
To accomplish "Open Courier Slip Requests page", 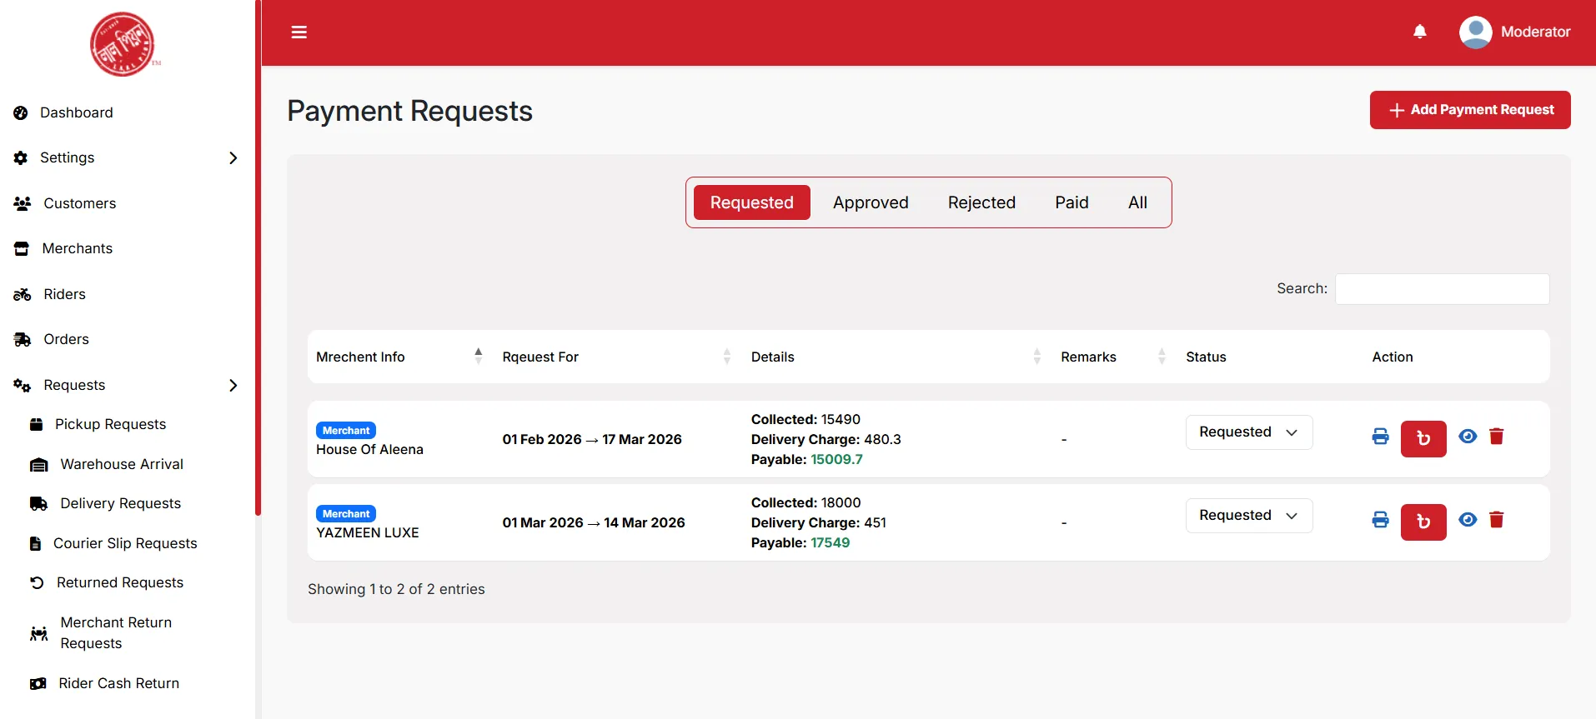I will tap(125, 543).
